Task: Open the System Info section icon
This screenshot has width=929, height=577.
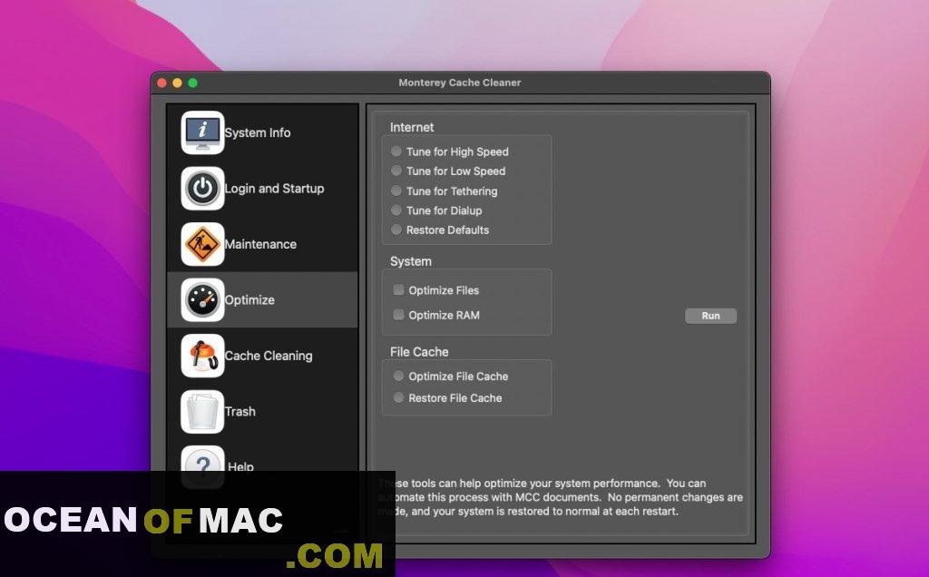Action: coord(202,132)
